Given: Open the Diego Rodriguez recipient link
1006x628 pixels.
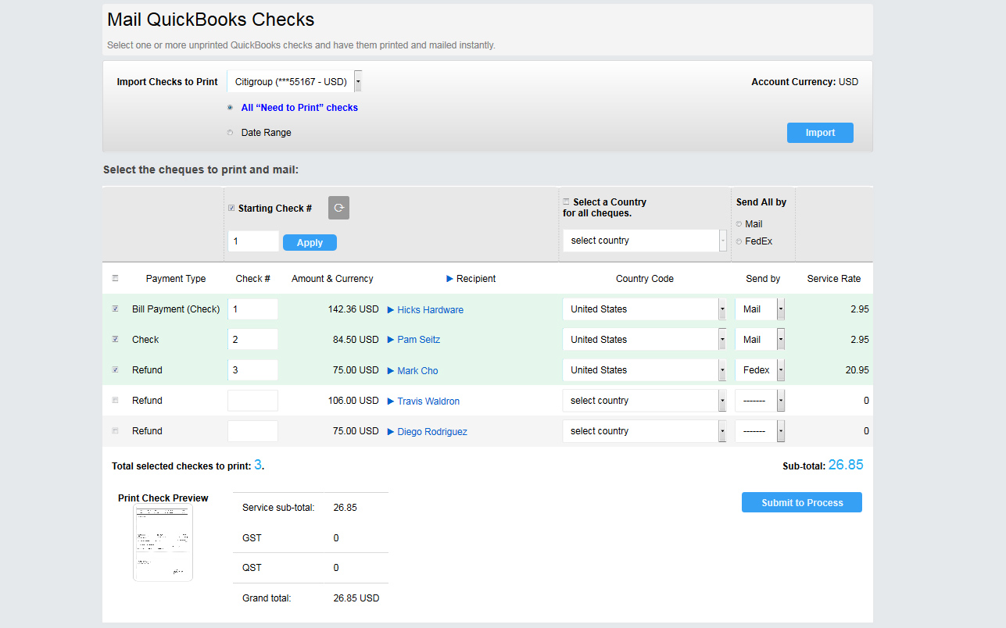Looking at the screenshot, I should point(431,432).
